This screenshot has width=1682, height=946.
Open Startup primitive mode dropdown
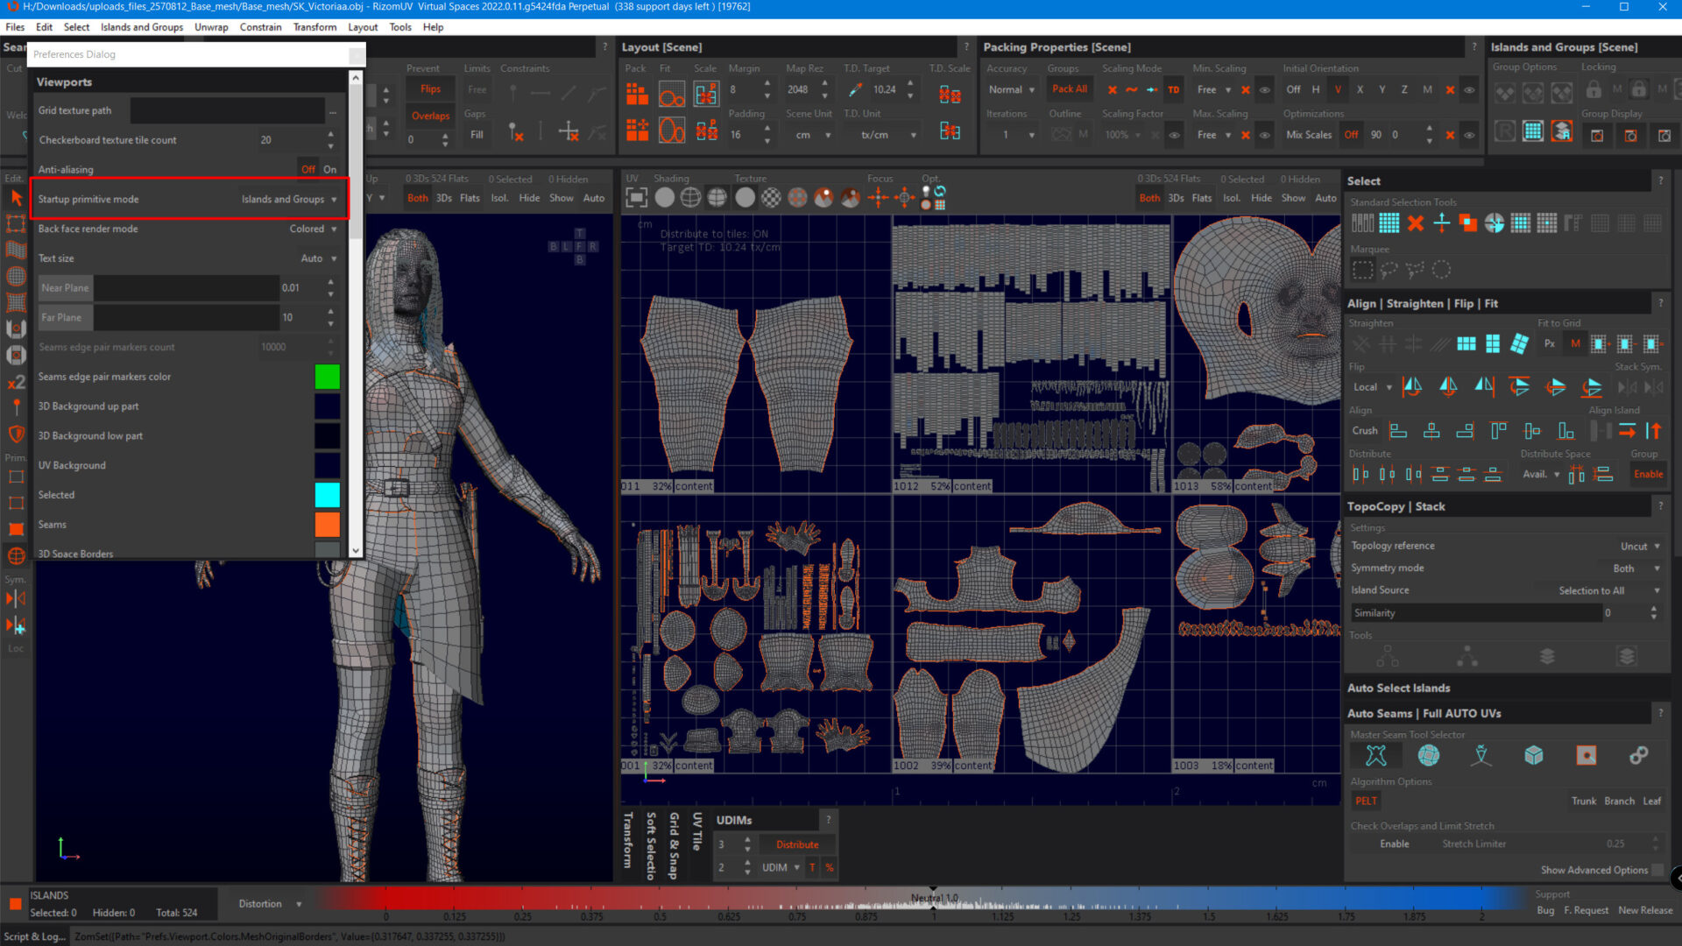289,200
